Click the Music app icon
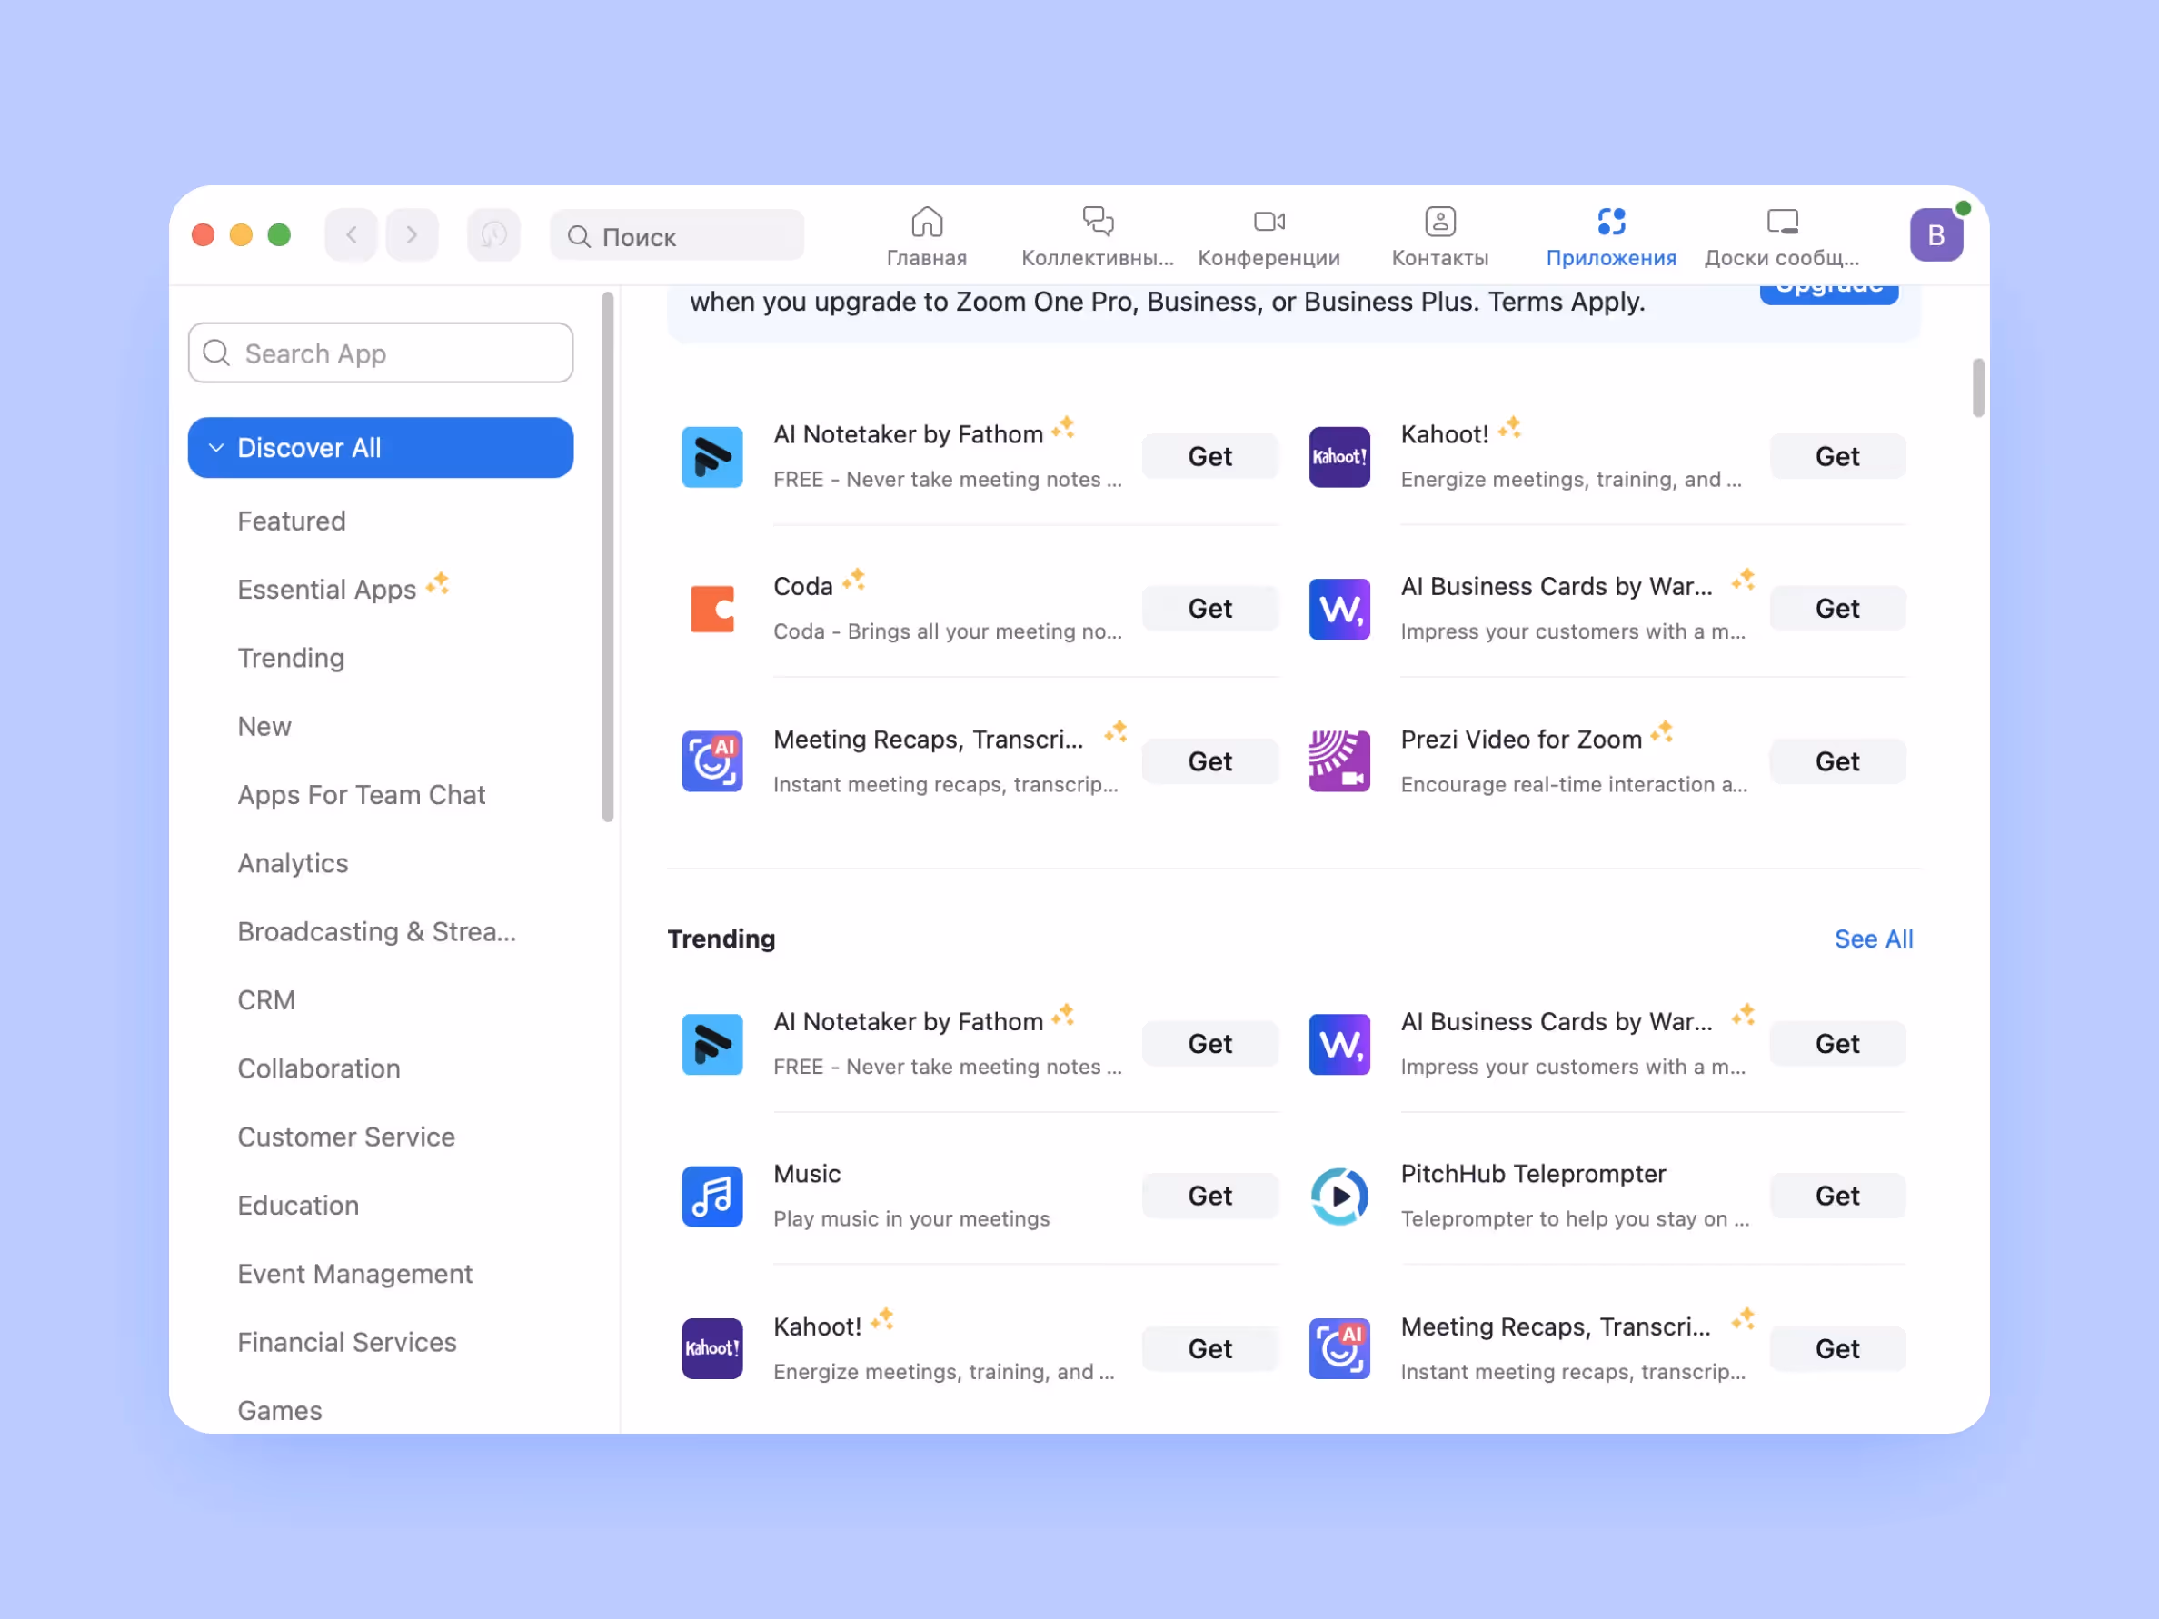This screenshot has height=1619, width=2159. [711, 1196]
